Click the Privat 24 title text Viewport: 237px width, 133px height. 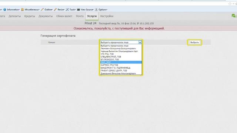point(90,23)
